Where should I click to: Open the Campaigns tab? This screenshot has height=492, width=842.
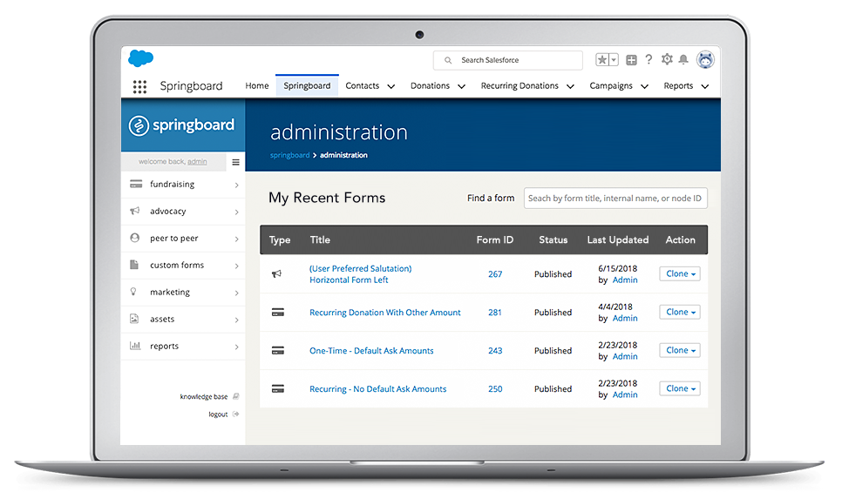[x=610, y=86]
